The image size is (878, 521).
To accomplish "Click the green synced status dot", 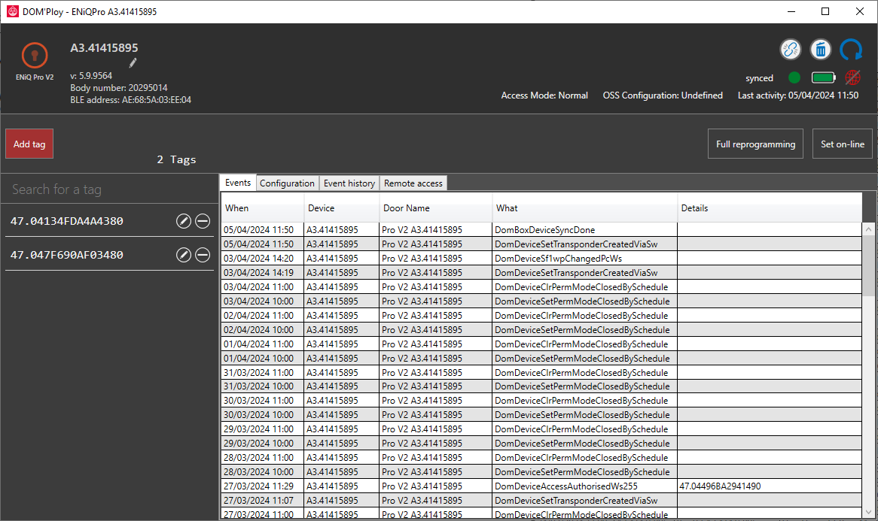I will (794, 77).
